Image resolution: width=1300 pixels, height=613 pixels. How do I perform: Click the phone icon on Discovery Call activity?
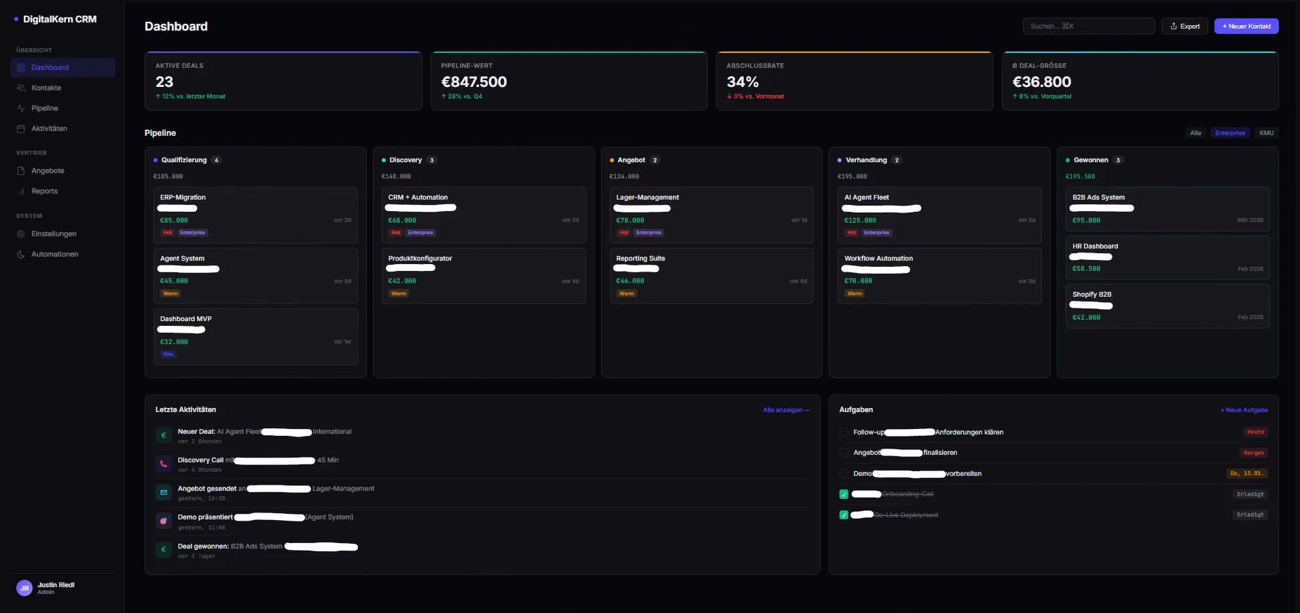(x=163, y=464)
